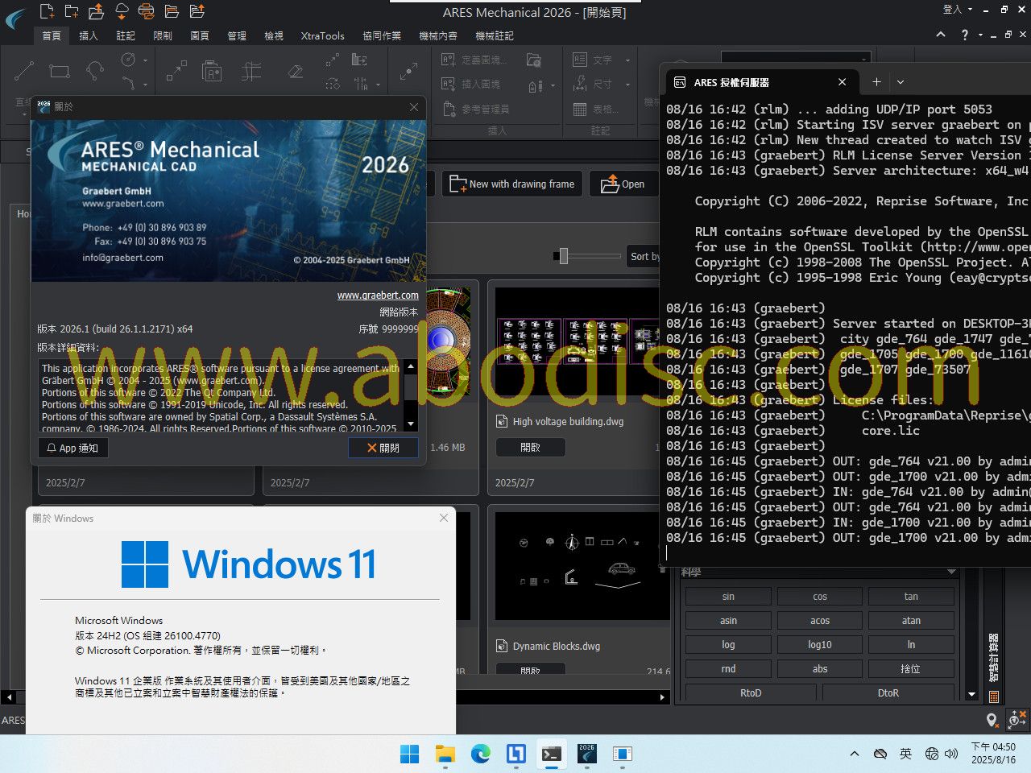Click the Define Block (定義圖塊) ribbon item
This screenshot has width=1031, height=773.
click(x=474, y=60)
